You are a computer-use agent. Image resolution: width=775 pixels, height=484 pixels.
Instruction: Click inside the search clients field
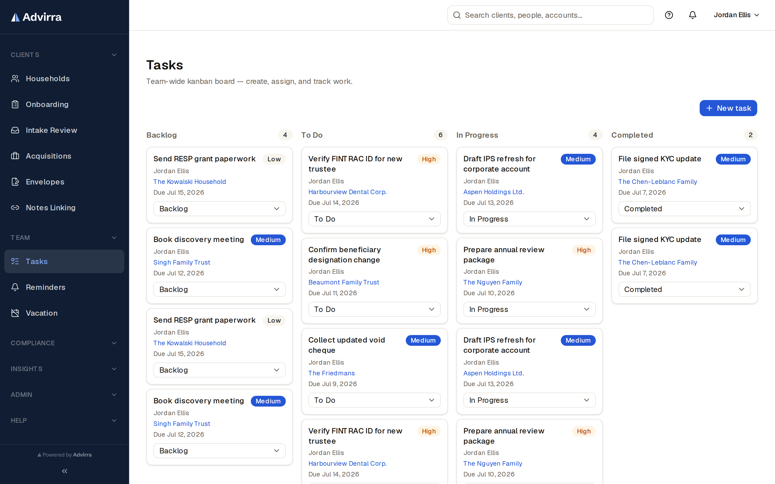coord(550,15)
